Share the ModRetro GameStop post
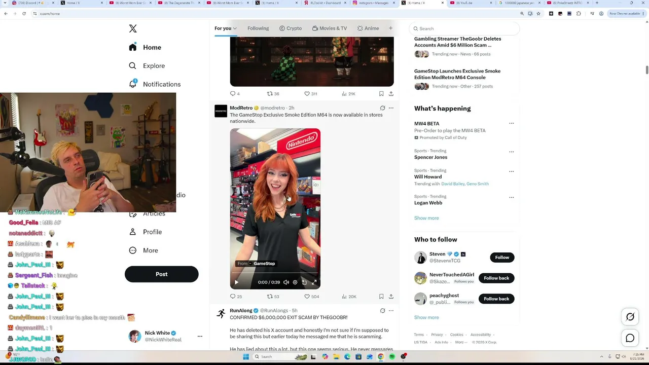The width and height of the screenshot is (649, 365). tap(391, 297)
